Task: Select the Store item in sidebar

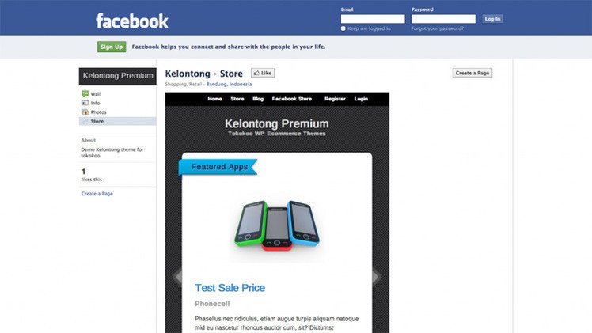Action: pos(117,121)
